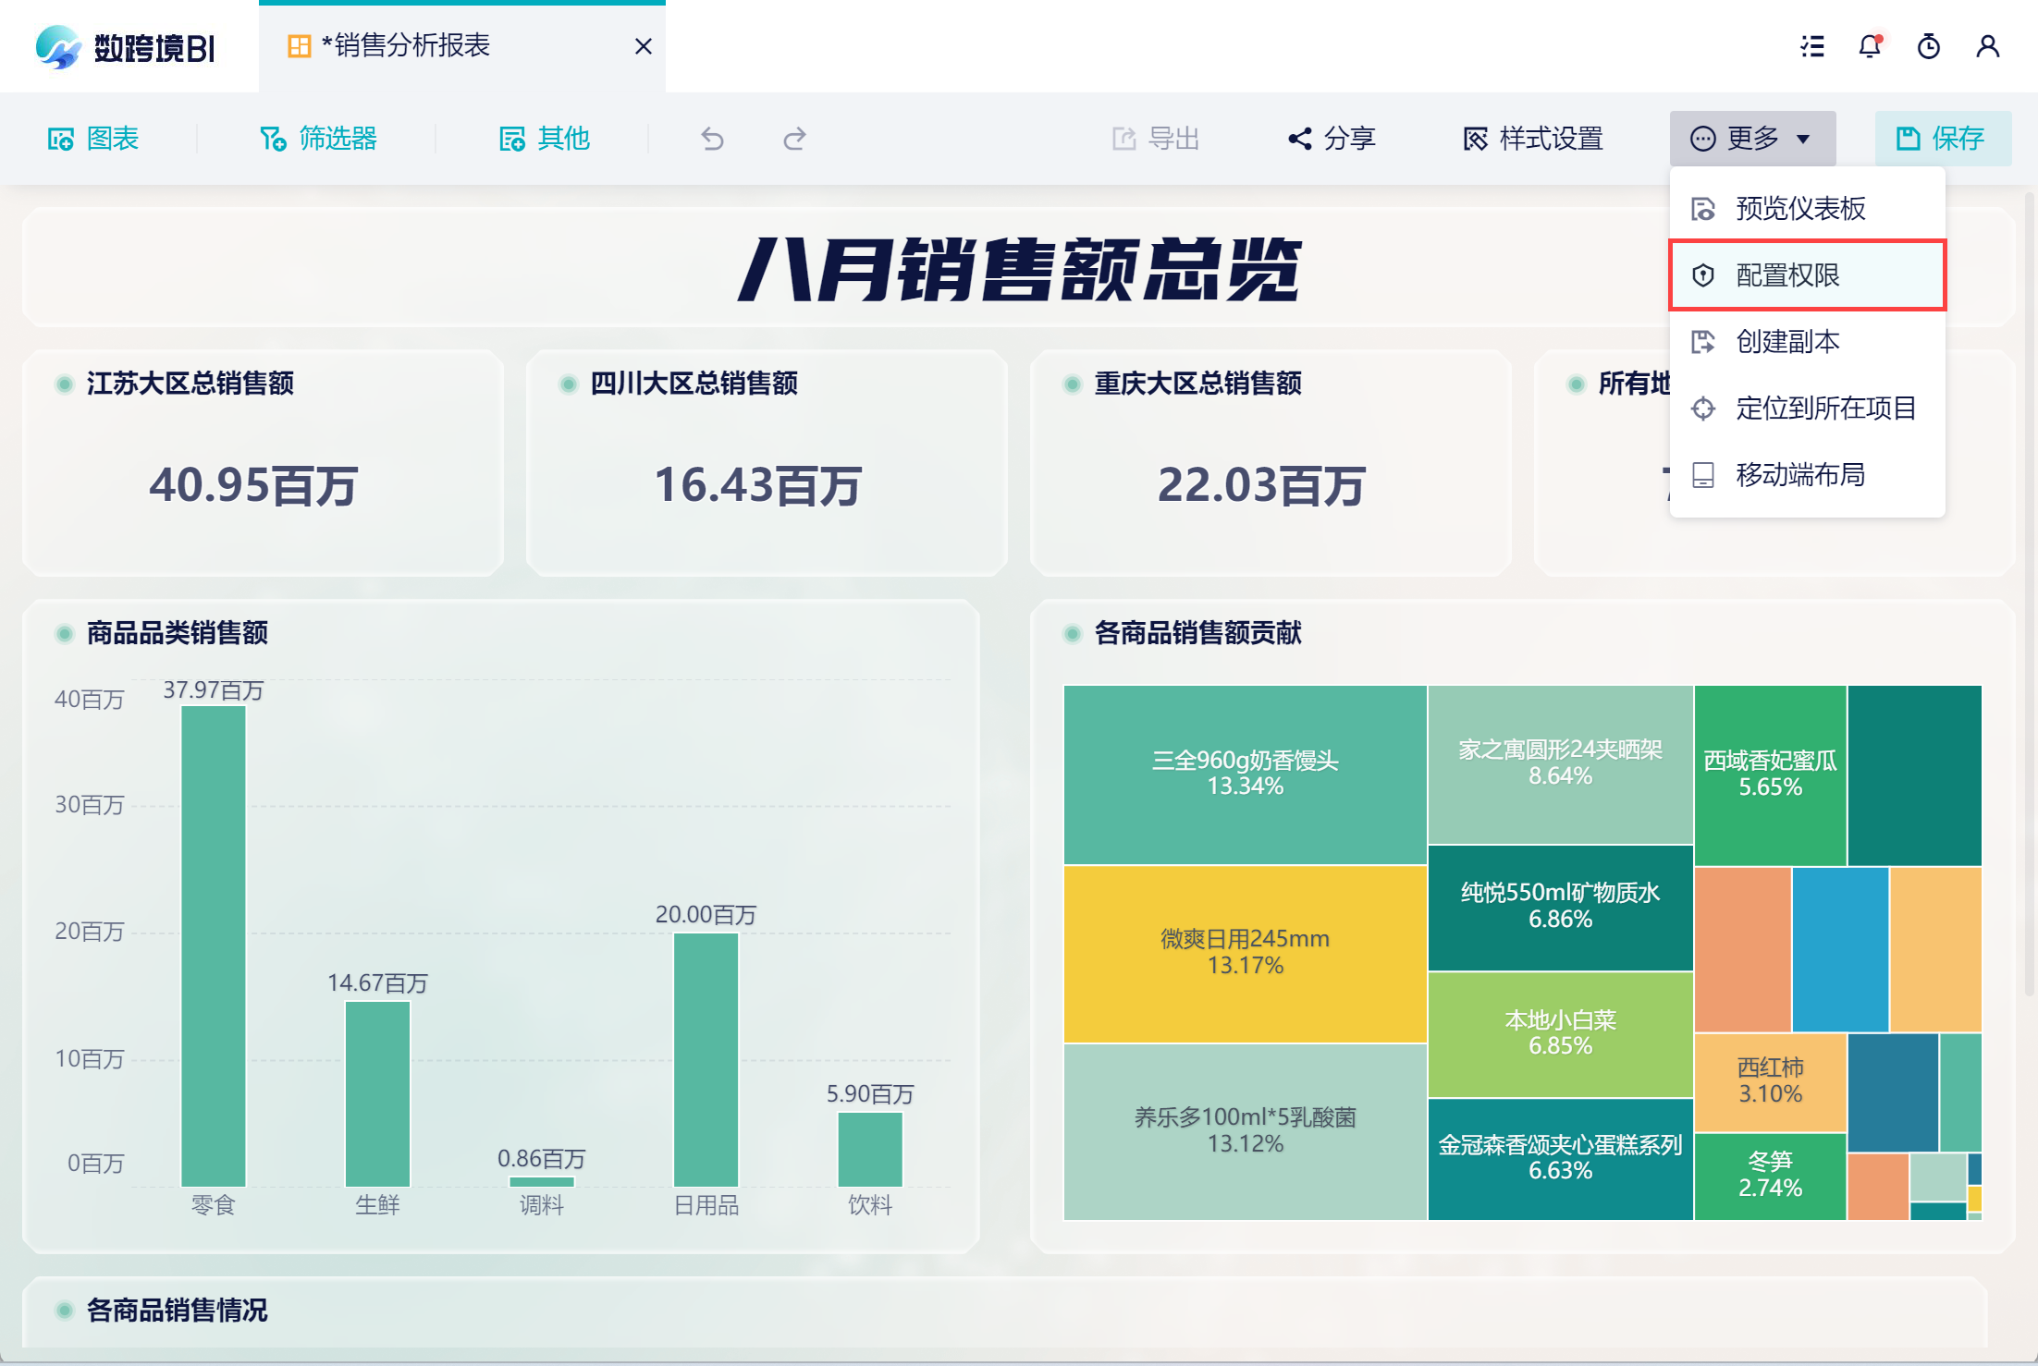Choose 配置权限 menu entry
This screenshot has height=1366, width=2038.
1786,275
